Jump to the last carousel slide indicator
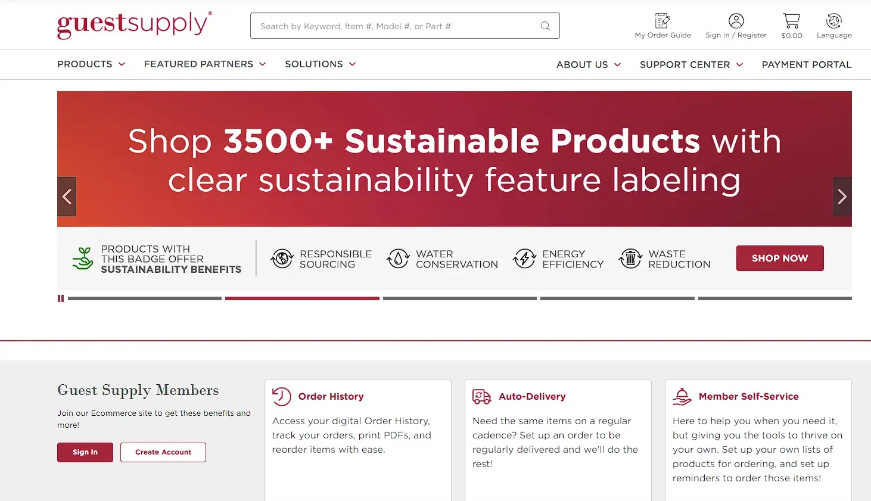The width and height of the screenshot is (871, 501). click(774, 298)
